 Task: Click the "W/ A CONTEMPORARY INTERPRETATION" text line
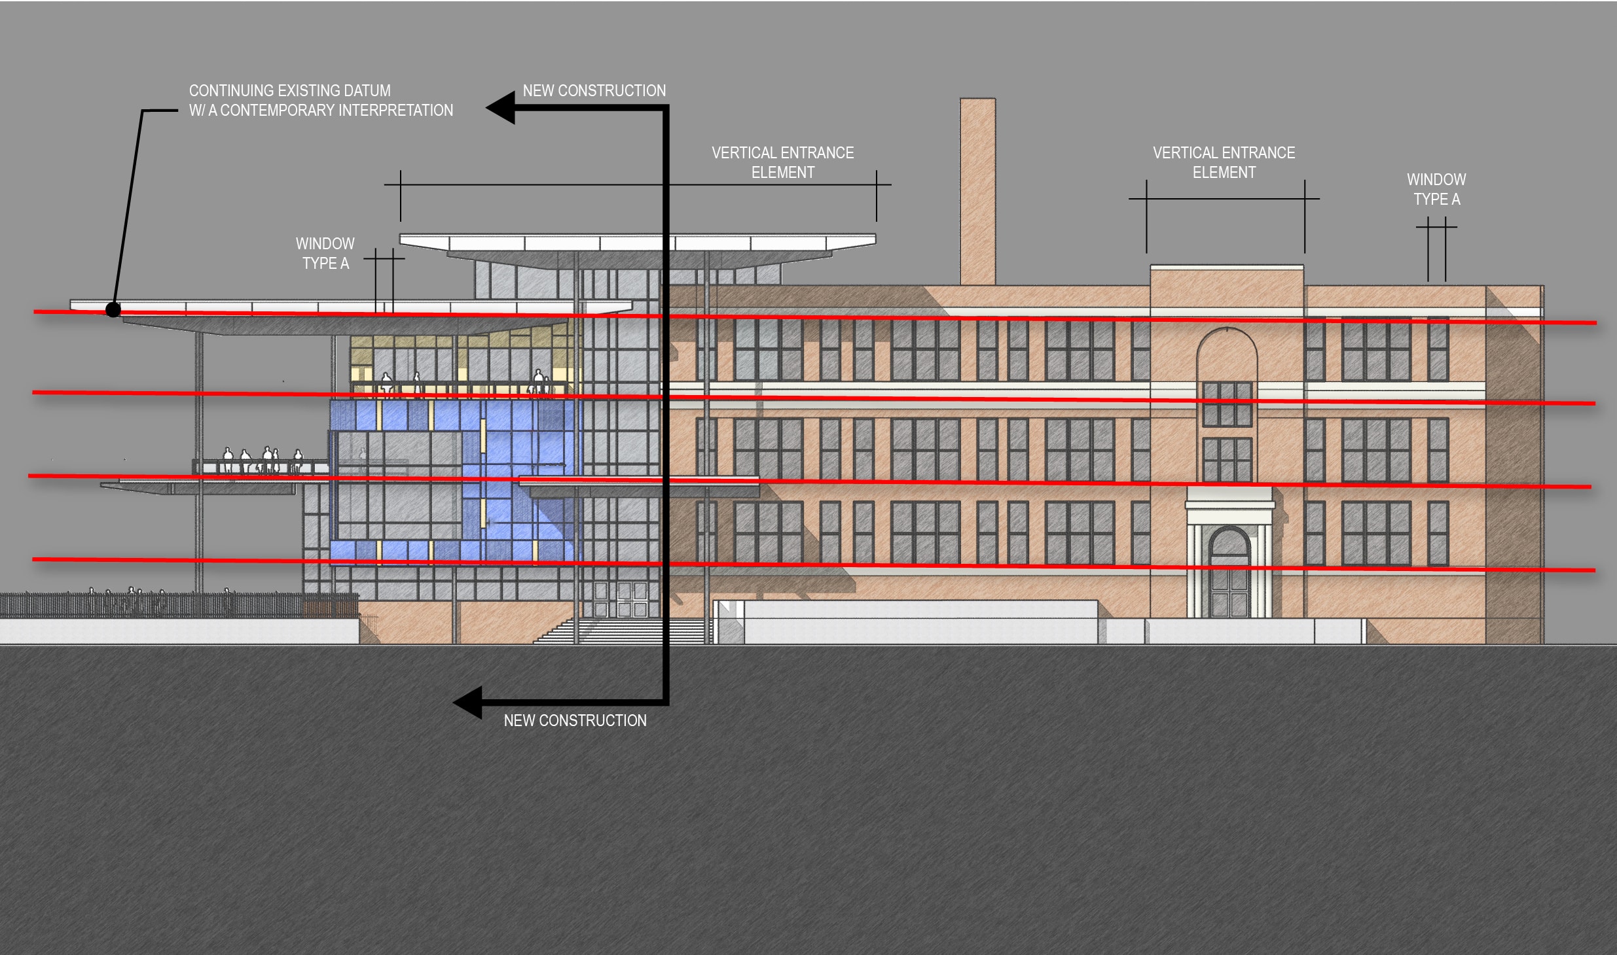[x=321, y=110]
